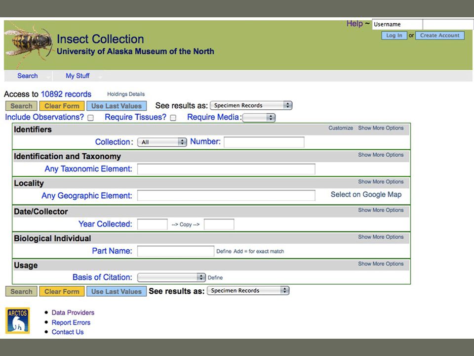Click the Username input field
The image size is (474, 356).
pyautogui.click(x=397, y=24)
